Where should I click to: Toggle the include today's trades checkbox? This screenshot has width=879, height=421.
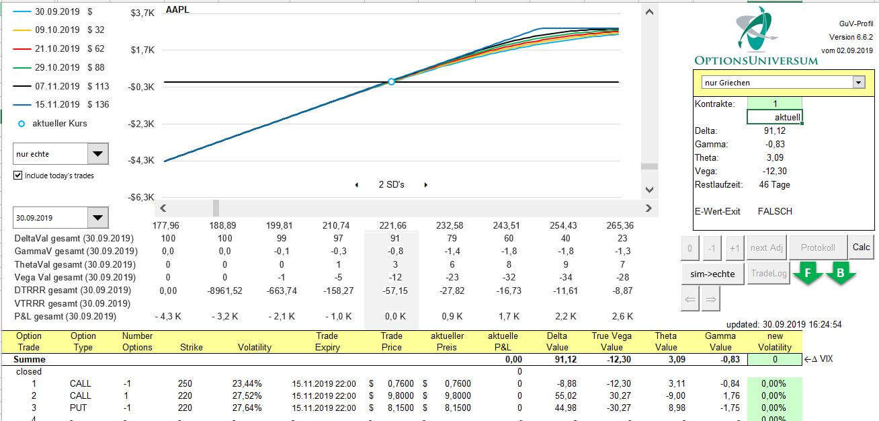click(18, 176)
